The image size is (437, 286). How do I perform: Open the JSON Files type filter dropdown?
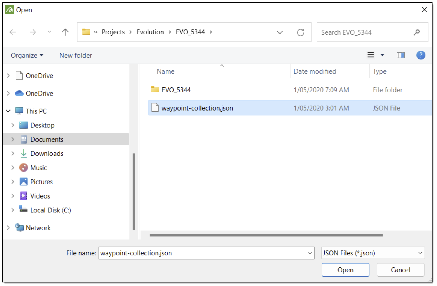(372, 253)
